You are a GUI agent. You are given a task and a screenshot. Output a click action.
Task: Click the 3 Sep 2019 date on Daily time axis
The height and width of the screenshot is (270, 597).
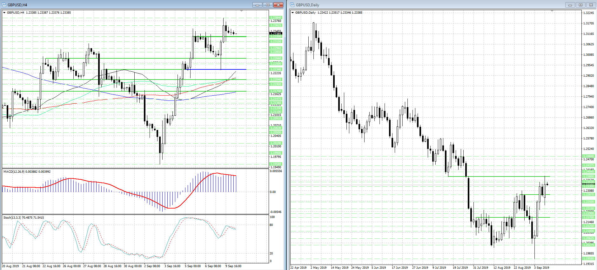tap(542, 268)
